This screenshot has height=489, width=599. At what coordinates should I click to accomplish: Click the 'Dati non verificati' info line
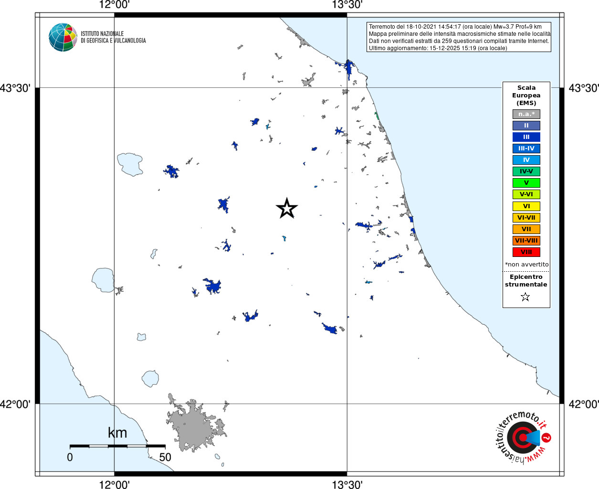click(459, 41)
